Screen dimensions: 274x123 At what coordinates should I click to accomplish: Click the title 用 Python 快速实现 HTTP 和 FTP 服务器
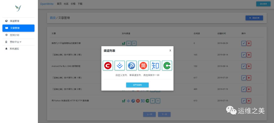point(70,101)
